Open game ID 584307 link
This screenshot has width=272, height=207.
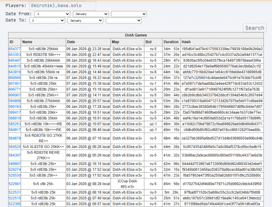click(x=15, y=155)
